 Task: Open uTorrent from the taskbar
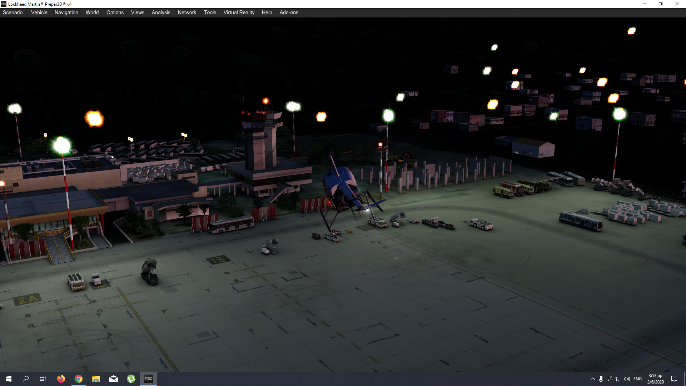pos(131,379)
